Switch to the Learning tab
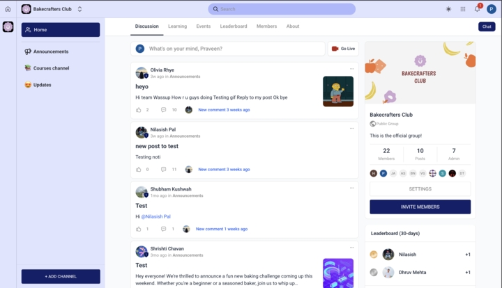Image resolution: width=502 pixels, height=288 pixels. (x=177, y=26)
